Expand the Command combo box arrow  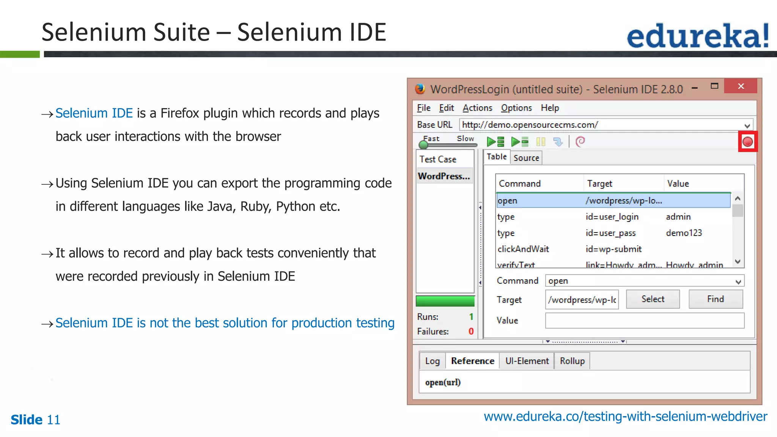click(x=738, y=281)
